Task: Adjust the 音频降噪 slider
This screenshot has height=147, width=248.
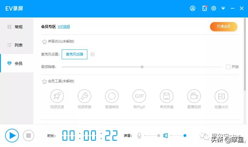Action: coord(142,67)
